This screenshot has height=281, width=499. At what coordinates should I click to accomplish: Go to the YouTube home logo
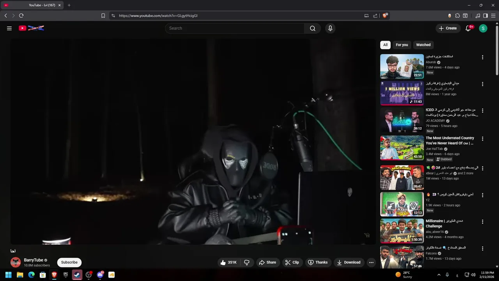(x=31, y=28)
